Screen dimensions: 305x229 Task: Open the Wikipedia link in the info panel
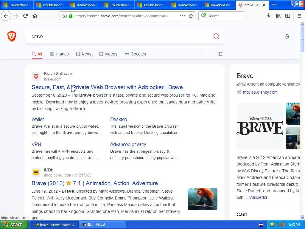258,197
